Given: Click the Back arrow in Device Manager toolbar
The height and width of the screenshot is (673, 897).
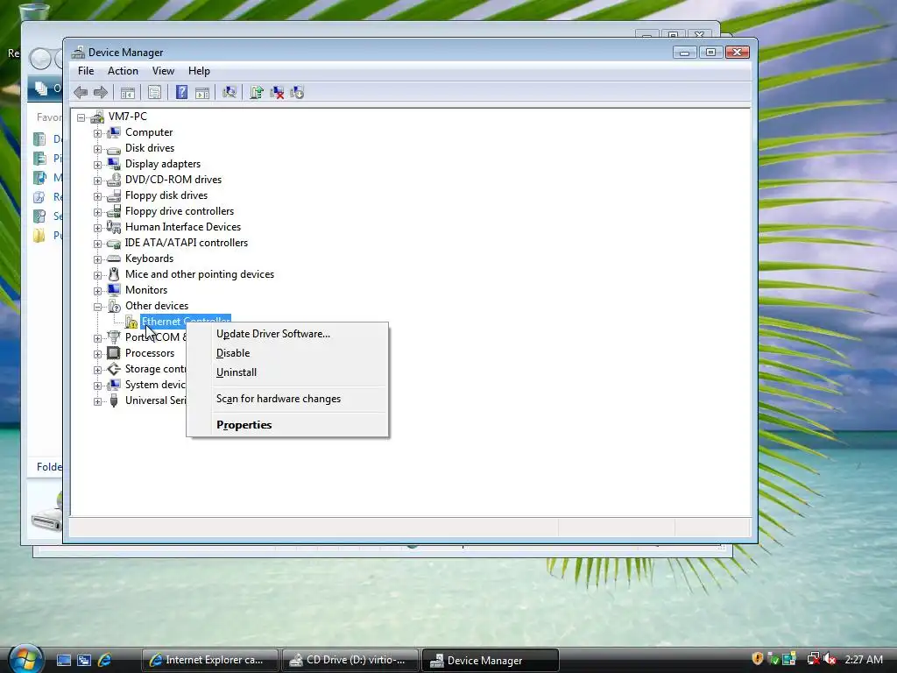Looking at the screenshot, I should (x=81, y=92).
